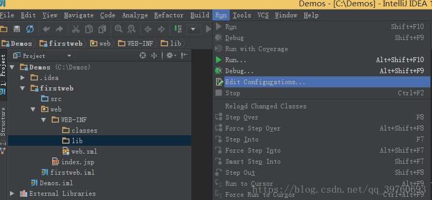
Task: Open the Window menu
Action: 286,15
